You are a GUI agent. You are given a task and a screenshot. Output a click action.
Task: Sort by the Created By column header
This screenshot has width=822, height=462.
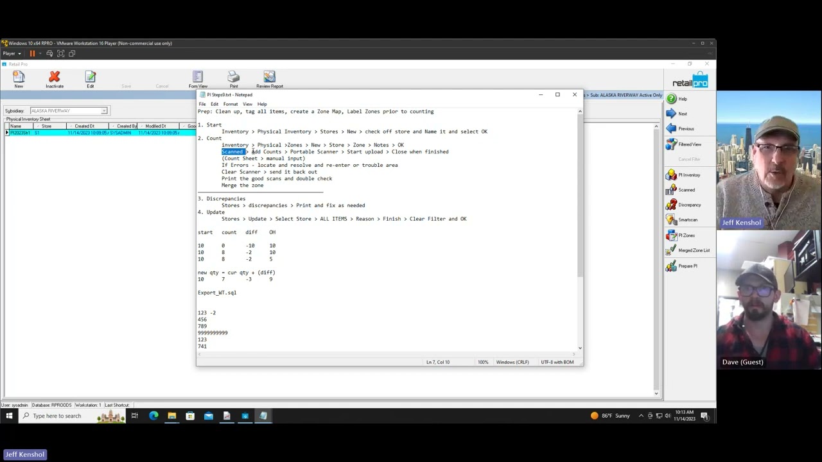click(x=123, y=126)
